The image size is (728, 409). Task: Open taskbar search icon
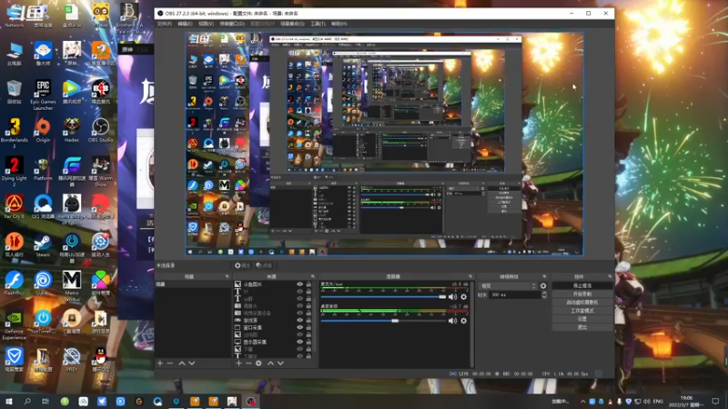[x=27, y=401]
